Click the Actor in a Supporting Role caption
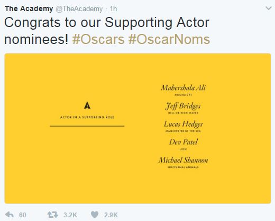This screenshot has width=275, height=221. [x=87, y=117]
